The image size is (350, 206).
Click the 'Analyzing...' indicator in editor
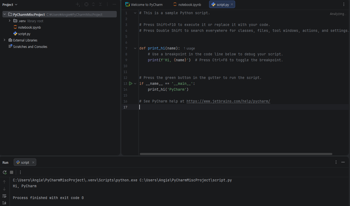[338, 14]
